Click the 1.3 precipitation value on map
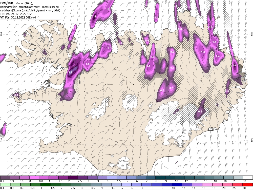Image resolution: width=253 pixels, height=190 pixels. tap(203, 52)
